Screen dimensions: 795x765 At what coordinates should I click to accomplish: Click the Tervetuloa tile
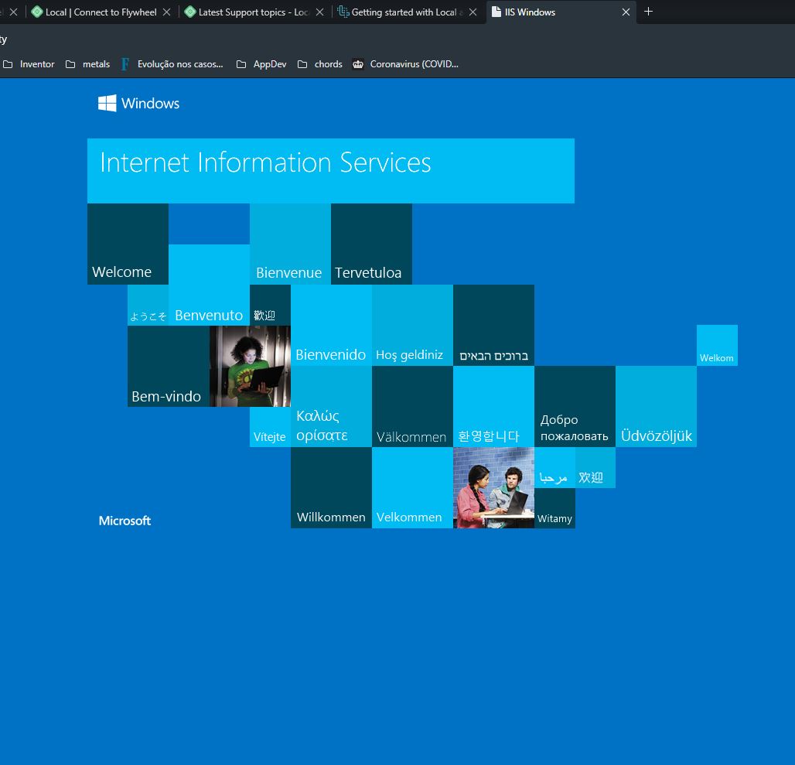(371, 244)
